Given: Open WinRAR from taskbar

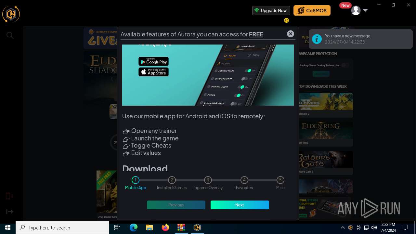Looking at the screenshot, I should [181, 227].
